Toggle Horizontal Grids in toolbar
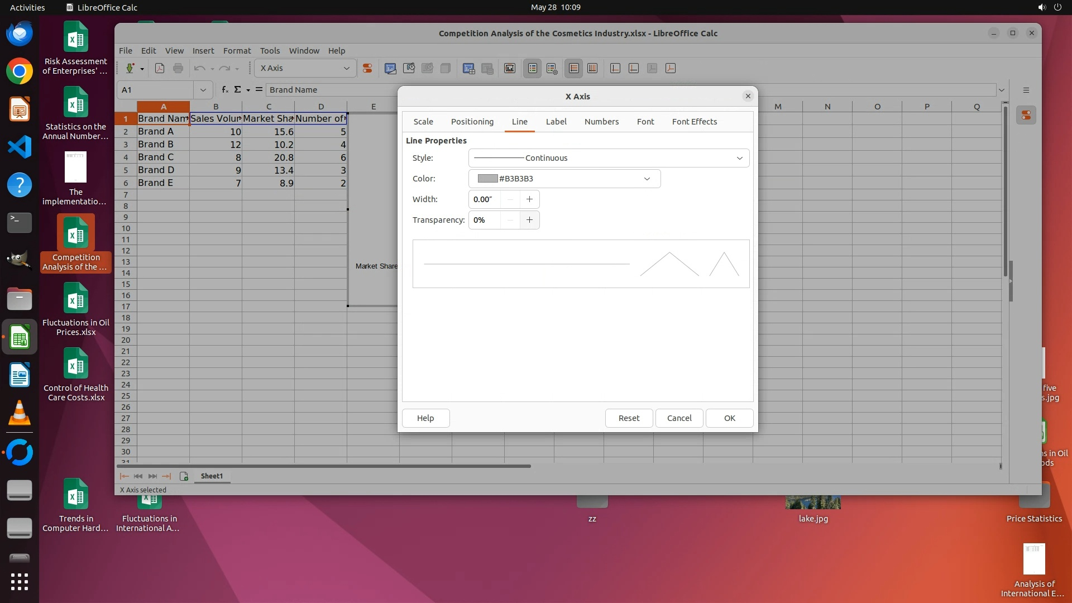The width and height of the screenshot is (1072, 603). click(x=573, y=68)
